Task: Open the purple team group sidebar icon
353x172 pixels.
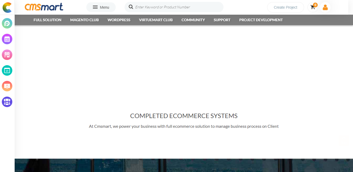Action: pyautogui.click(x=7, y=102)
